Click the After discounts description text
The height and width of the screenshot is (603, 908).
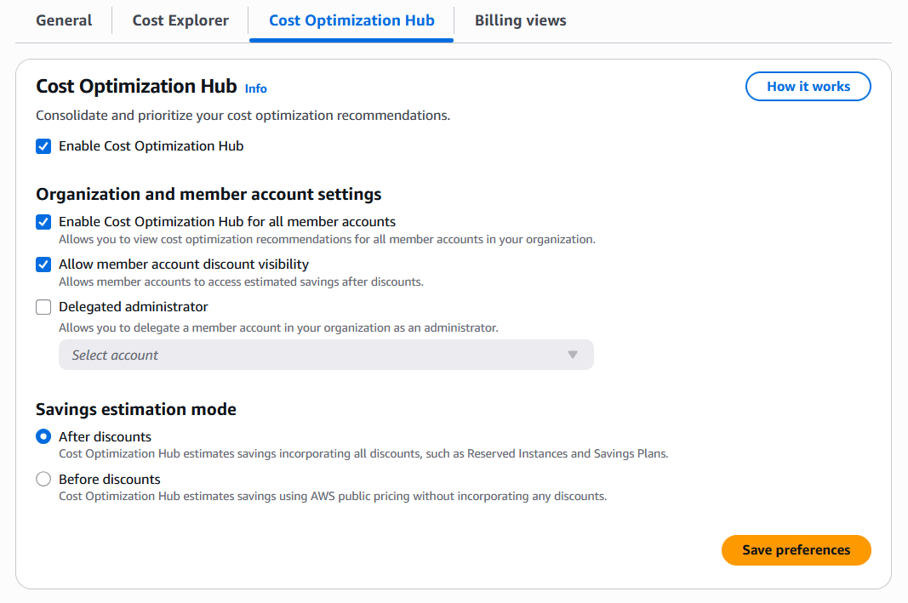[x=363, y=453]
